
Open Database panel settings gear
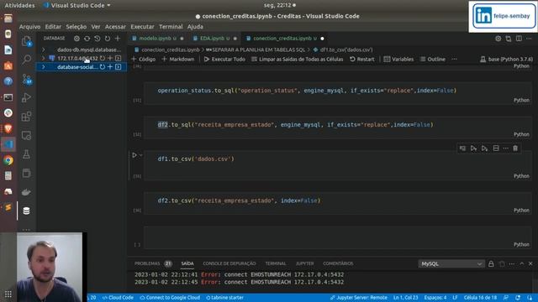(x=76, y=39)
